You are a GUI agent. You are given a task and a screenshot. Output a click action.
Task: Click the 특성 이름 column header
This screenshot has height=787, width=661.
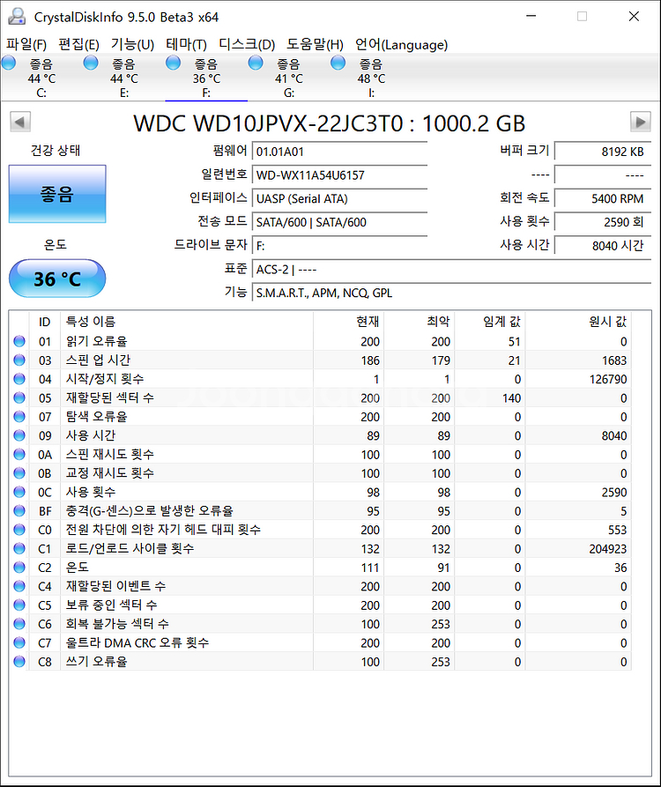(x=187, y=321)
